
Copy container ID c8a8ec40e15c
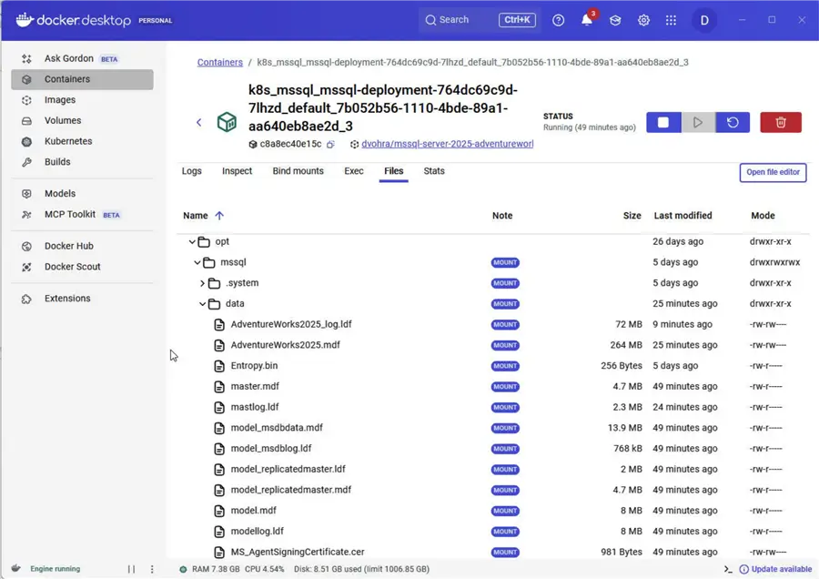(x=330, y=144)
